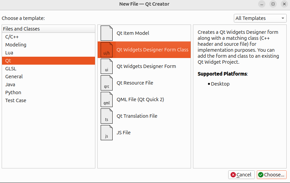Open the All Templates dropdown
Image resolution: width=290 pixels, height=183 pixels.
click(x=260, y=18)
